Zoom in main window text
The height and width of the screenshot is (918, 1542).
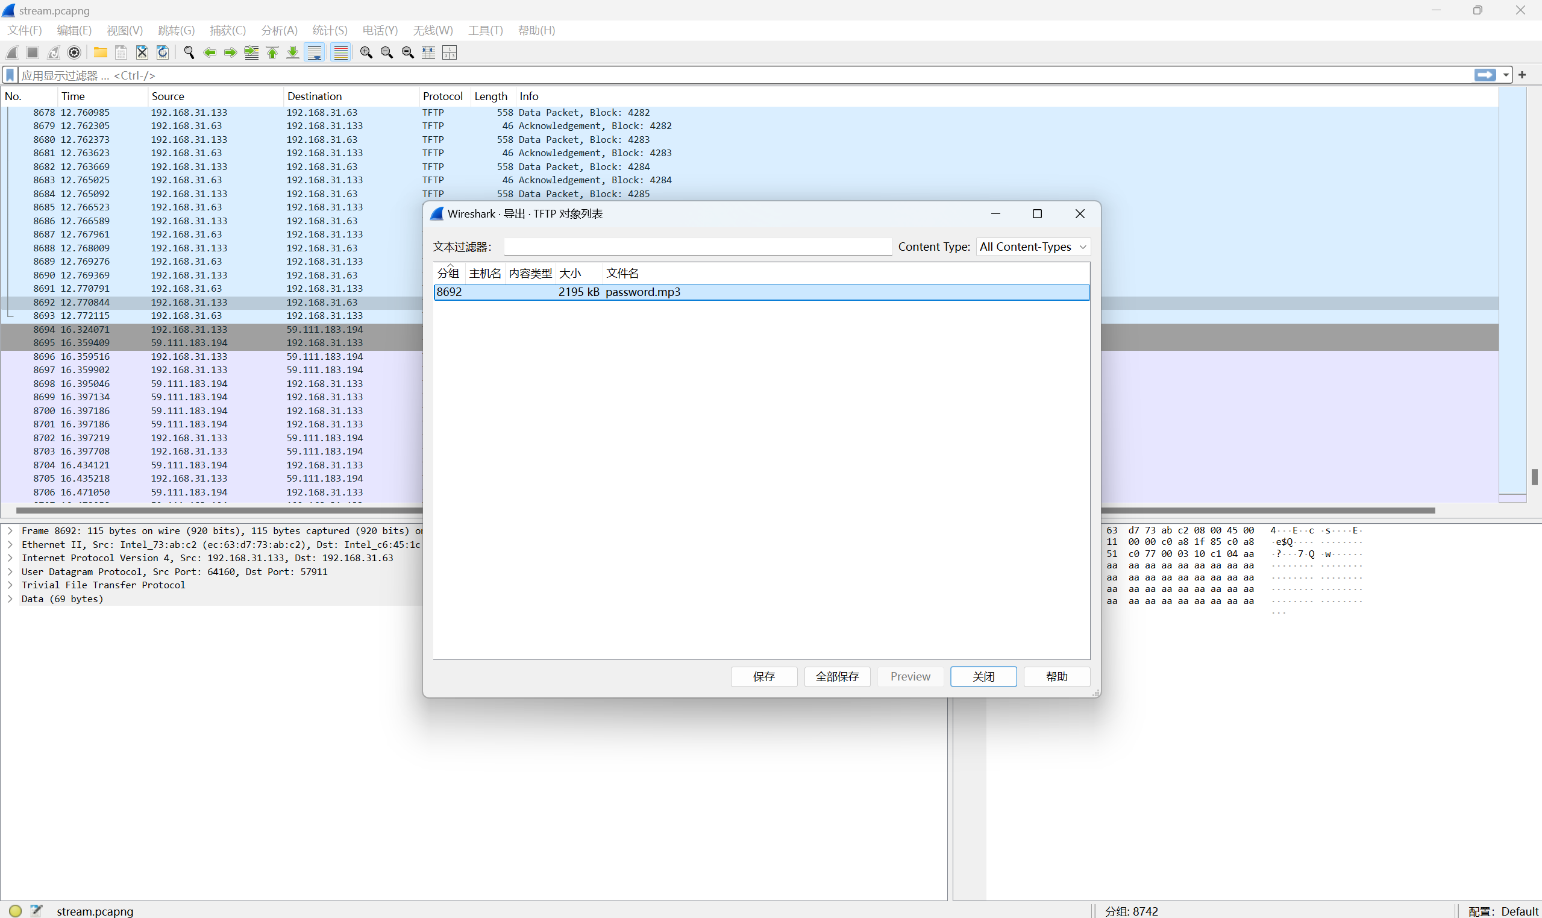pos(366,52)
